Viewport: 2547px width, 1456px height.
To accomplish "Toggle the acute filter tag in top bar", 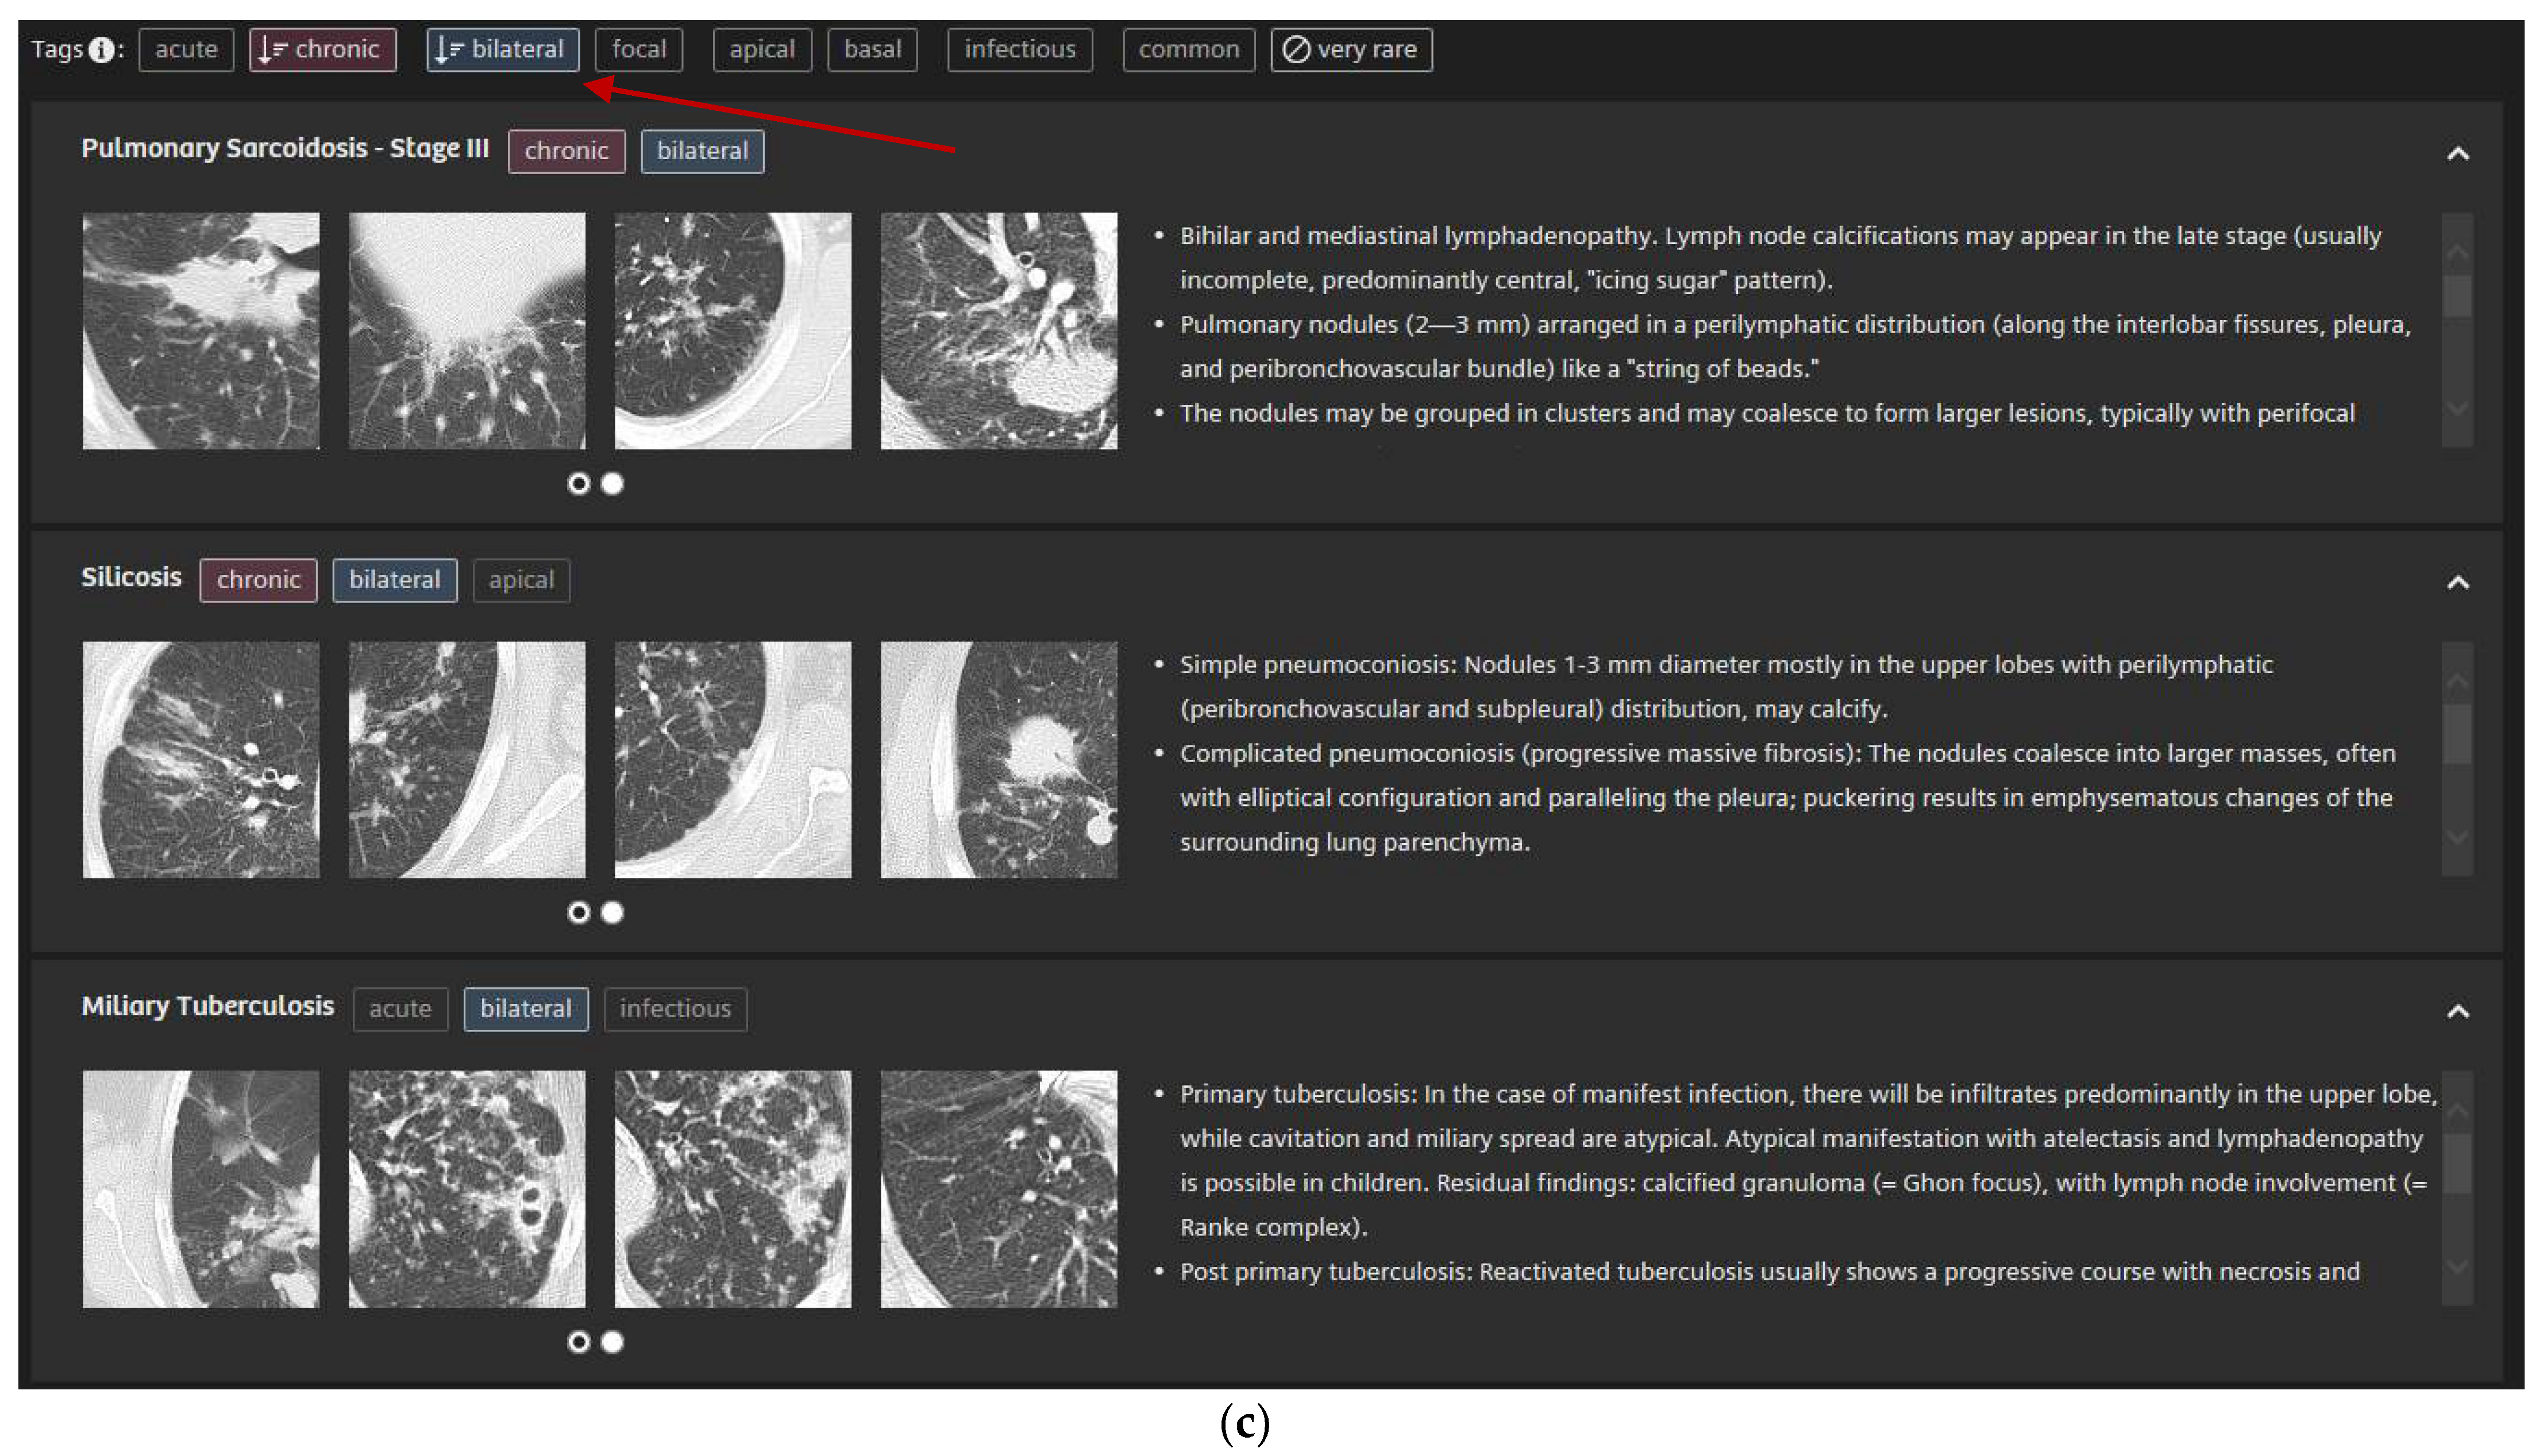I will pos(186,49).
